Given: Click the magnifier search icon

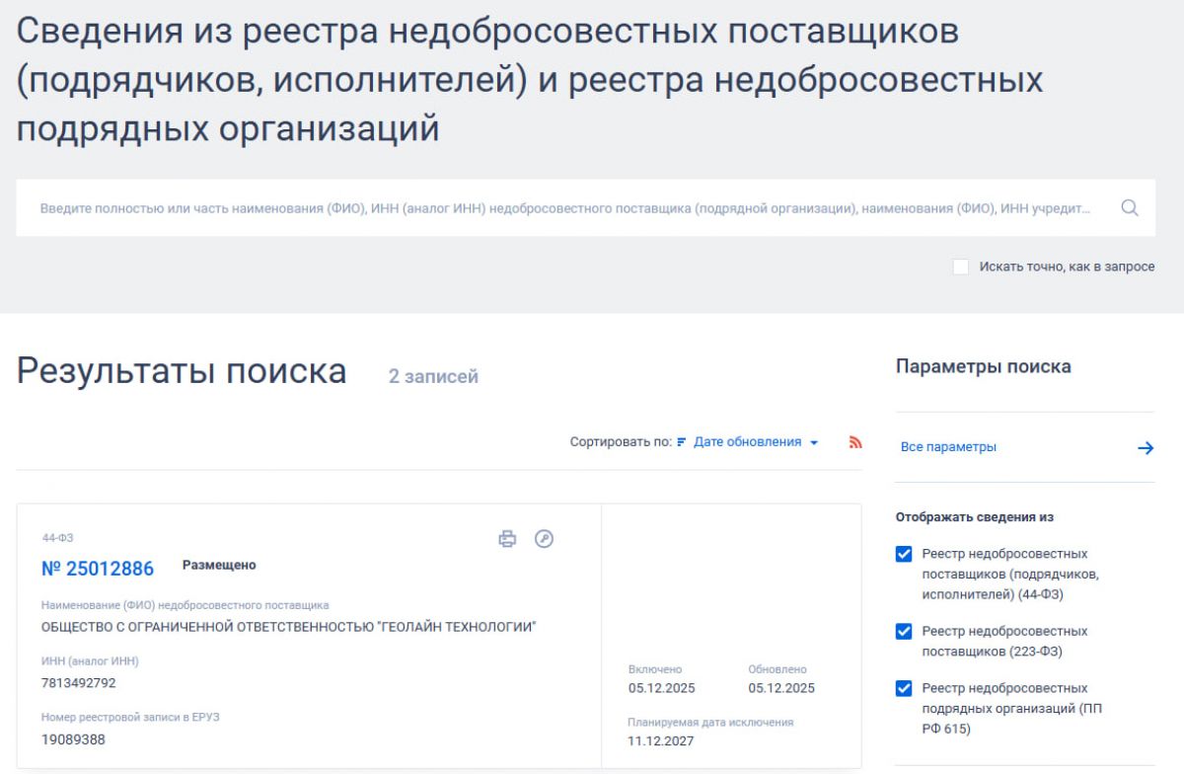Looking at the screenshot, I should 1130,208.
